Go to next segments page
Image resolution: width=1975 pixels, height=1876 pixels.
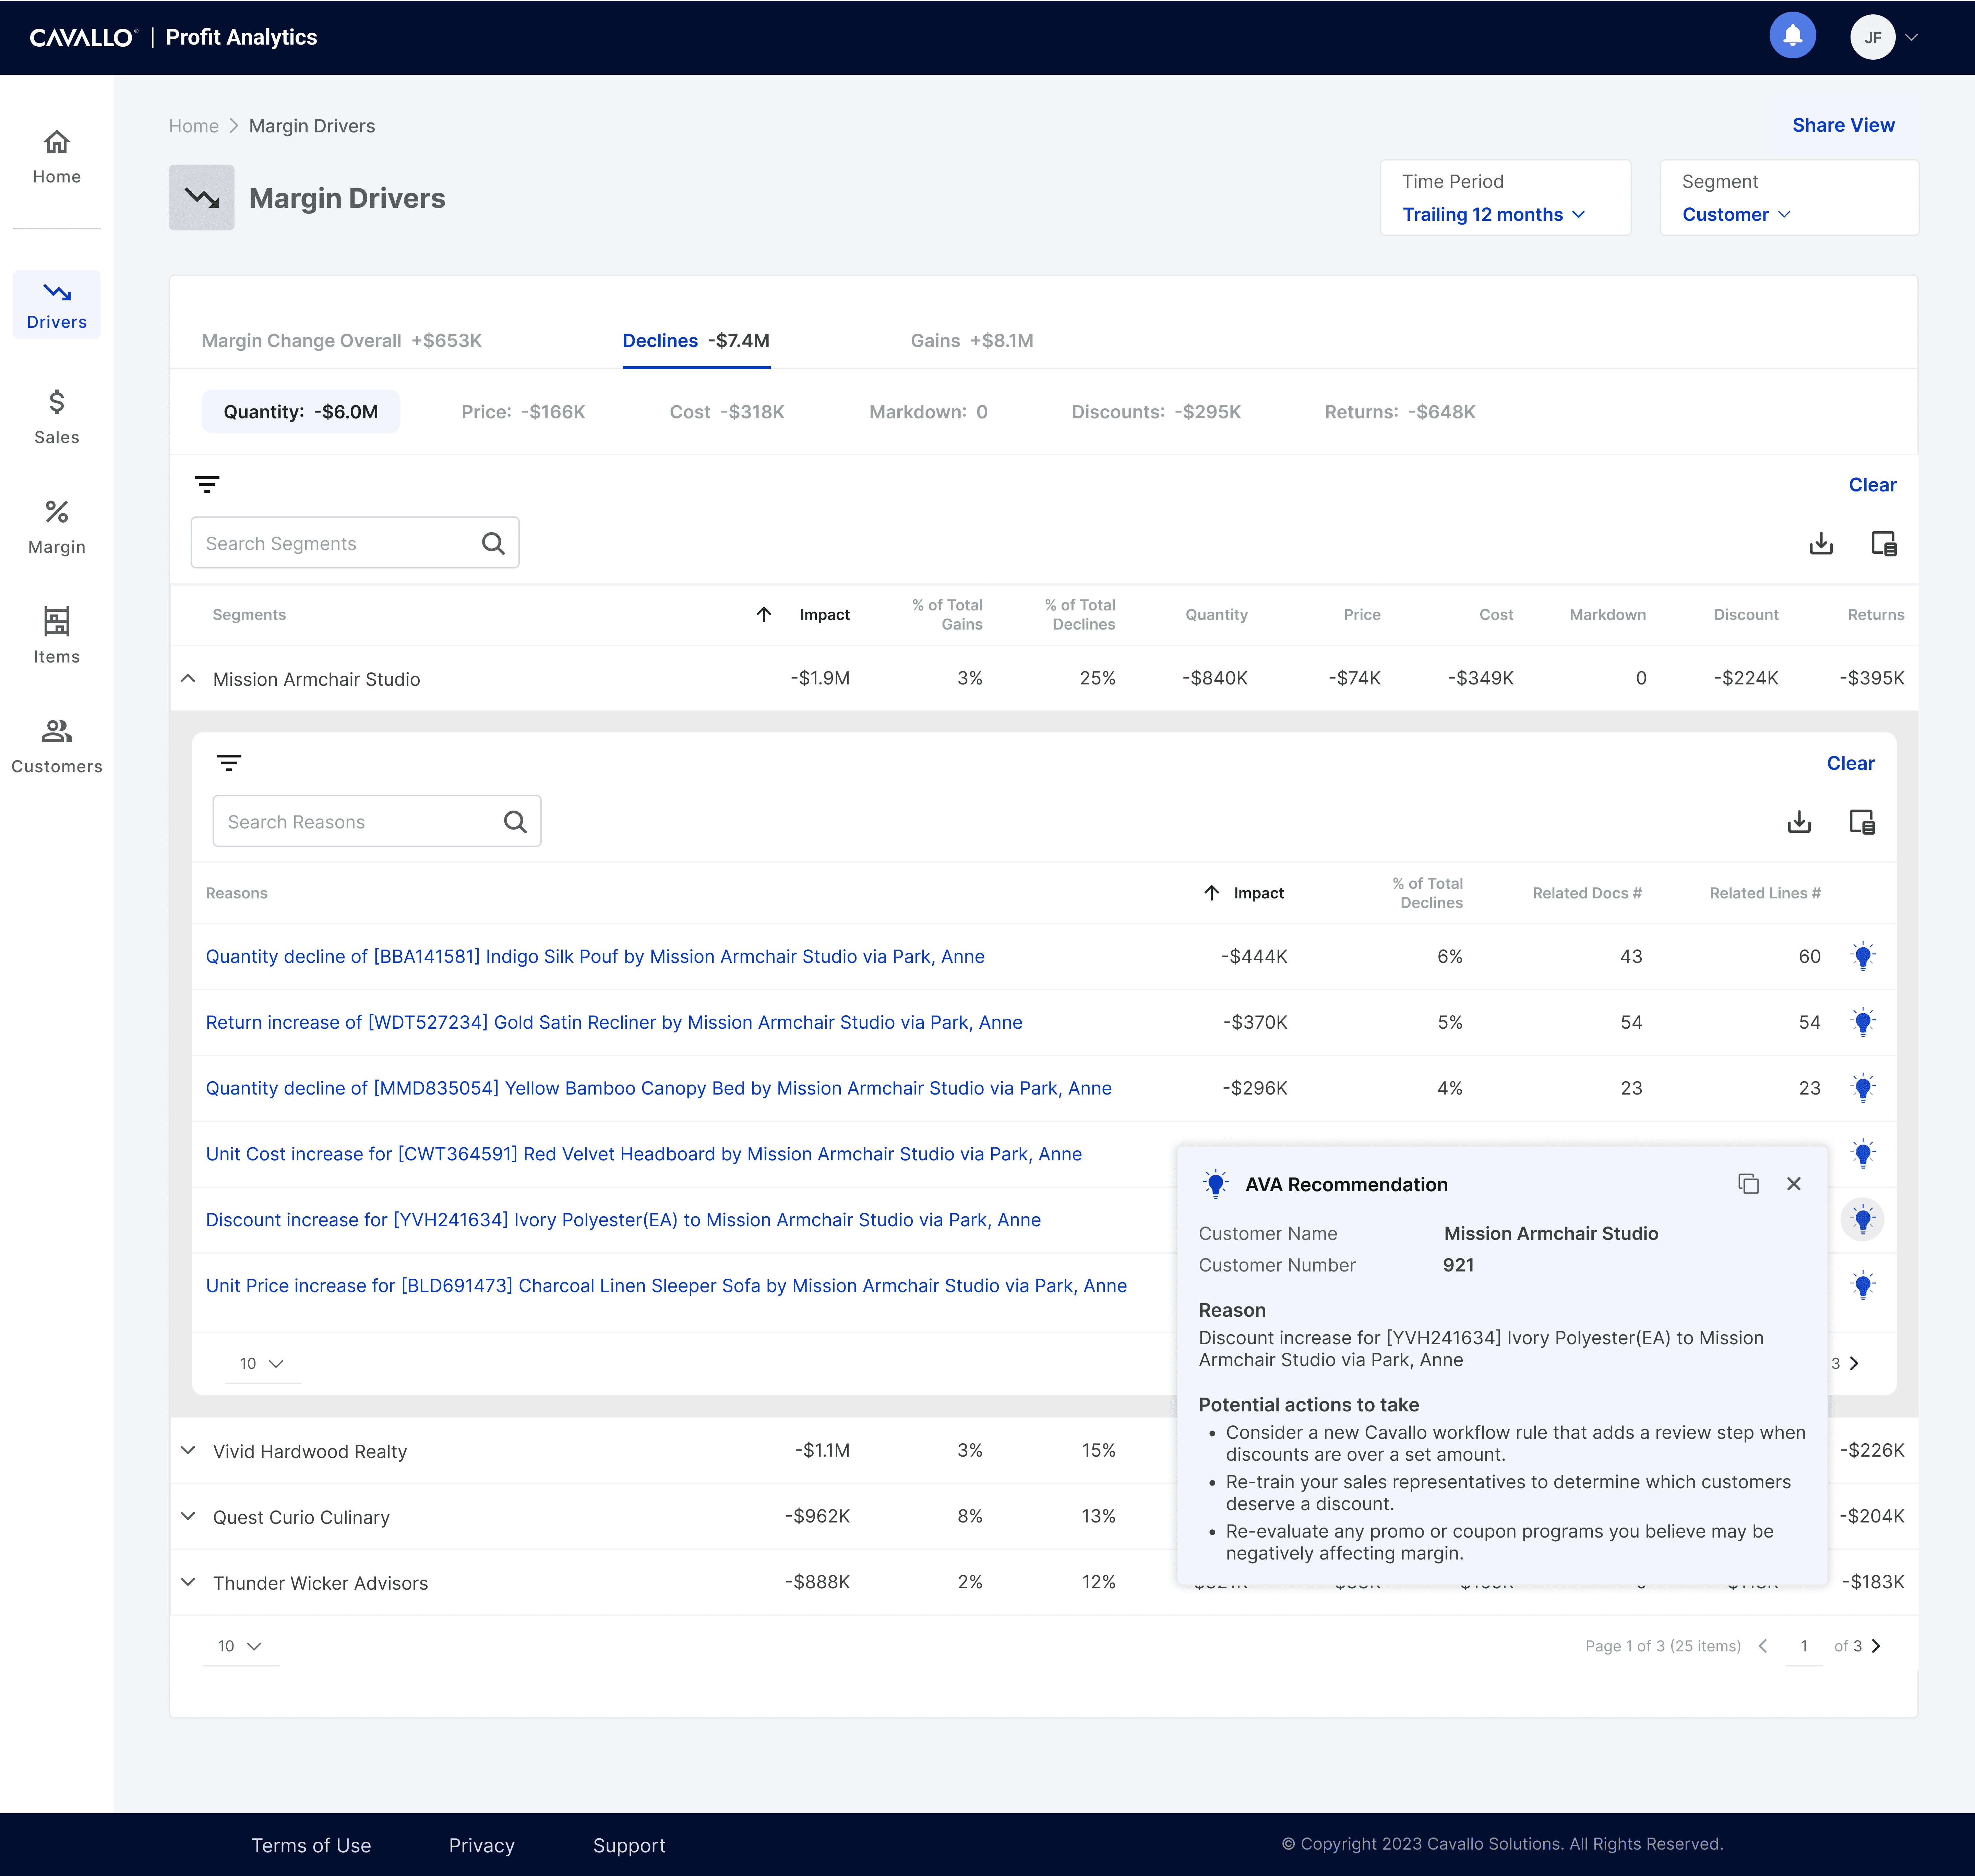point(1876,1646)
